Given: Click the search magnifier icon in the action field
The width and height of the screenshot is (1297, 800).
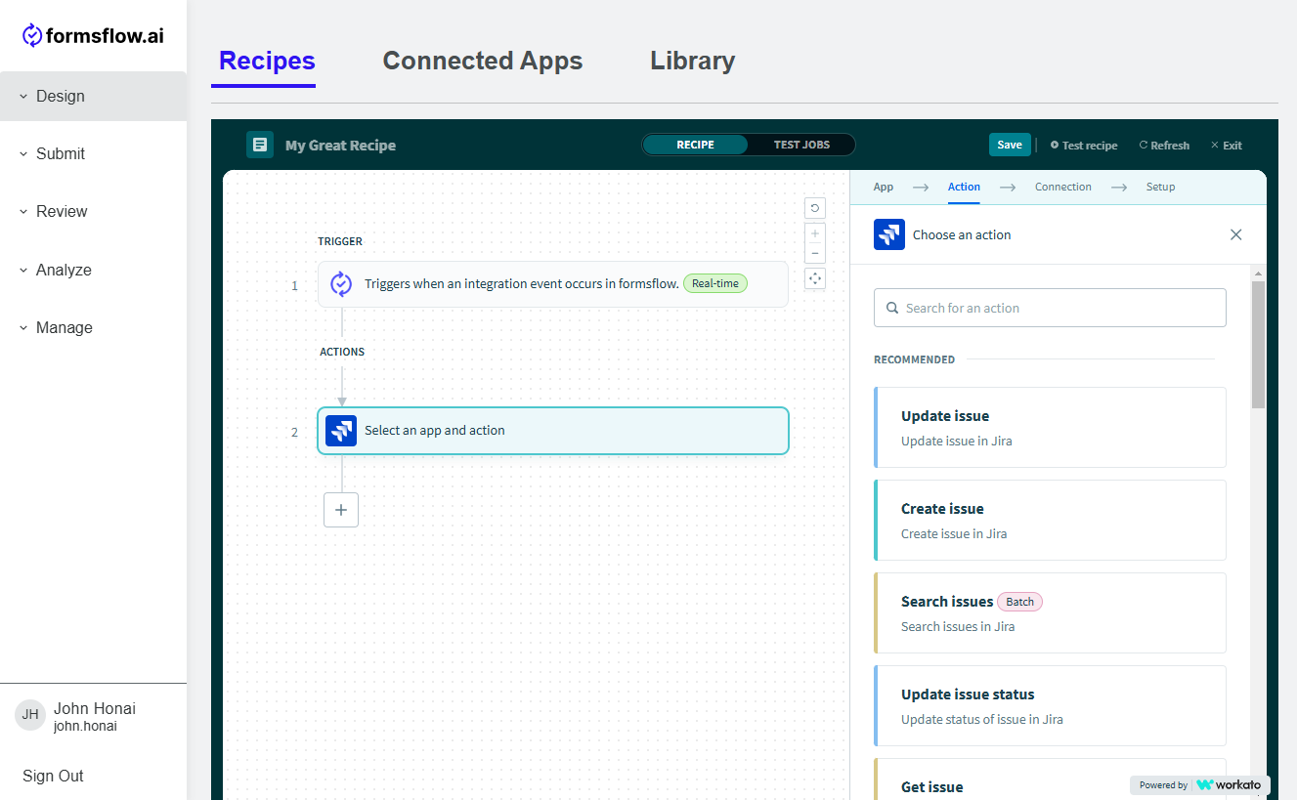Looking at the screenshot, I should tap(892, 308).
